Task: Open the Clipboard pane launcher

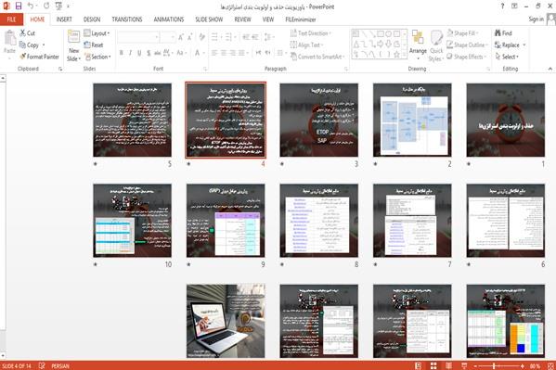Action: 60,69
